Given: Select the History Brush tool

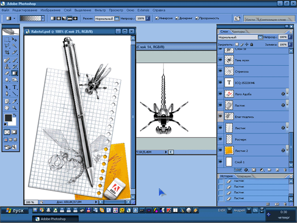Looking at the screenshot, I should [x=14, y=66].
